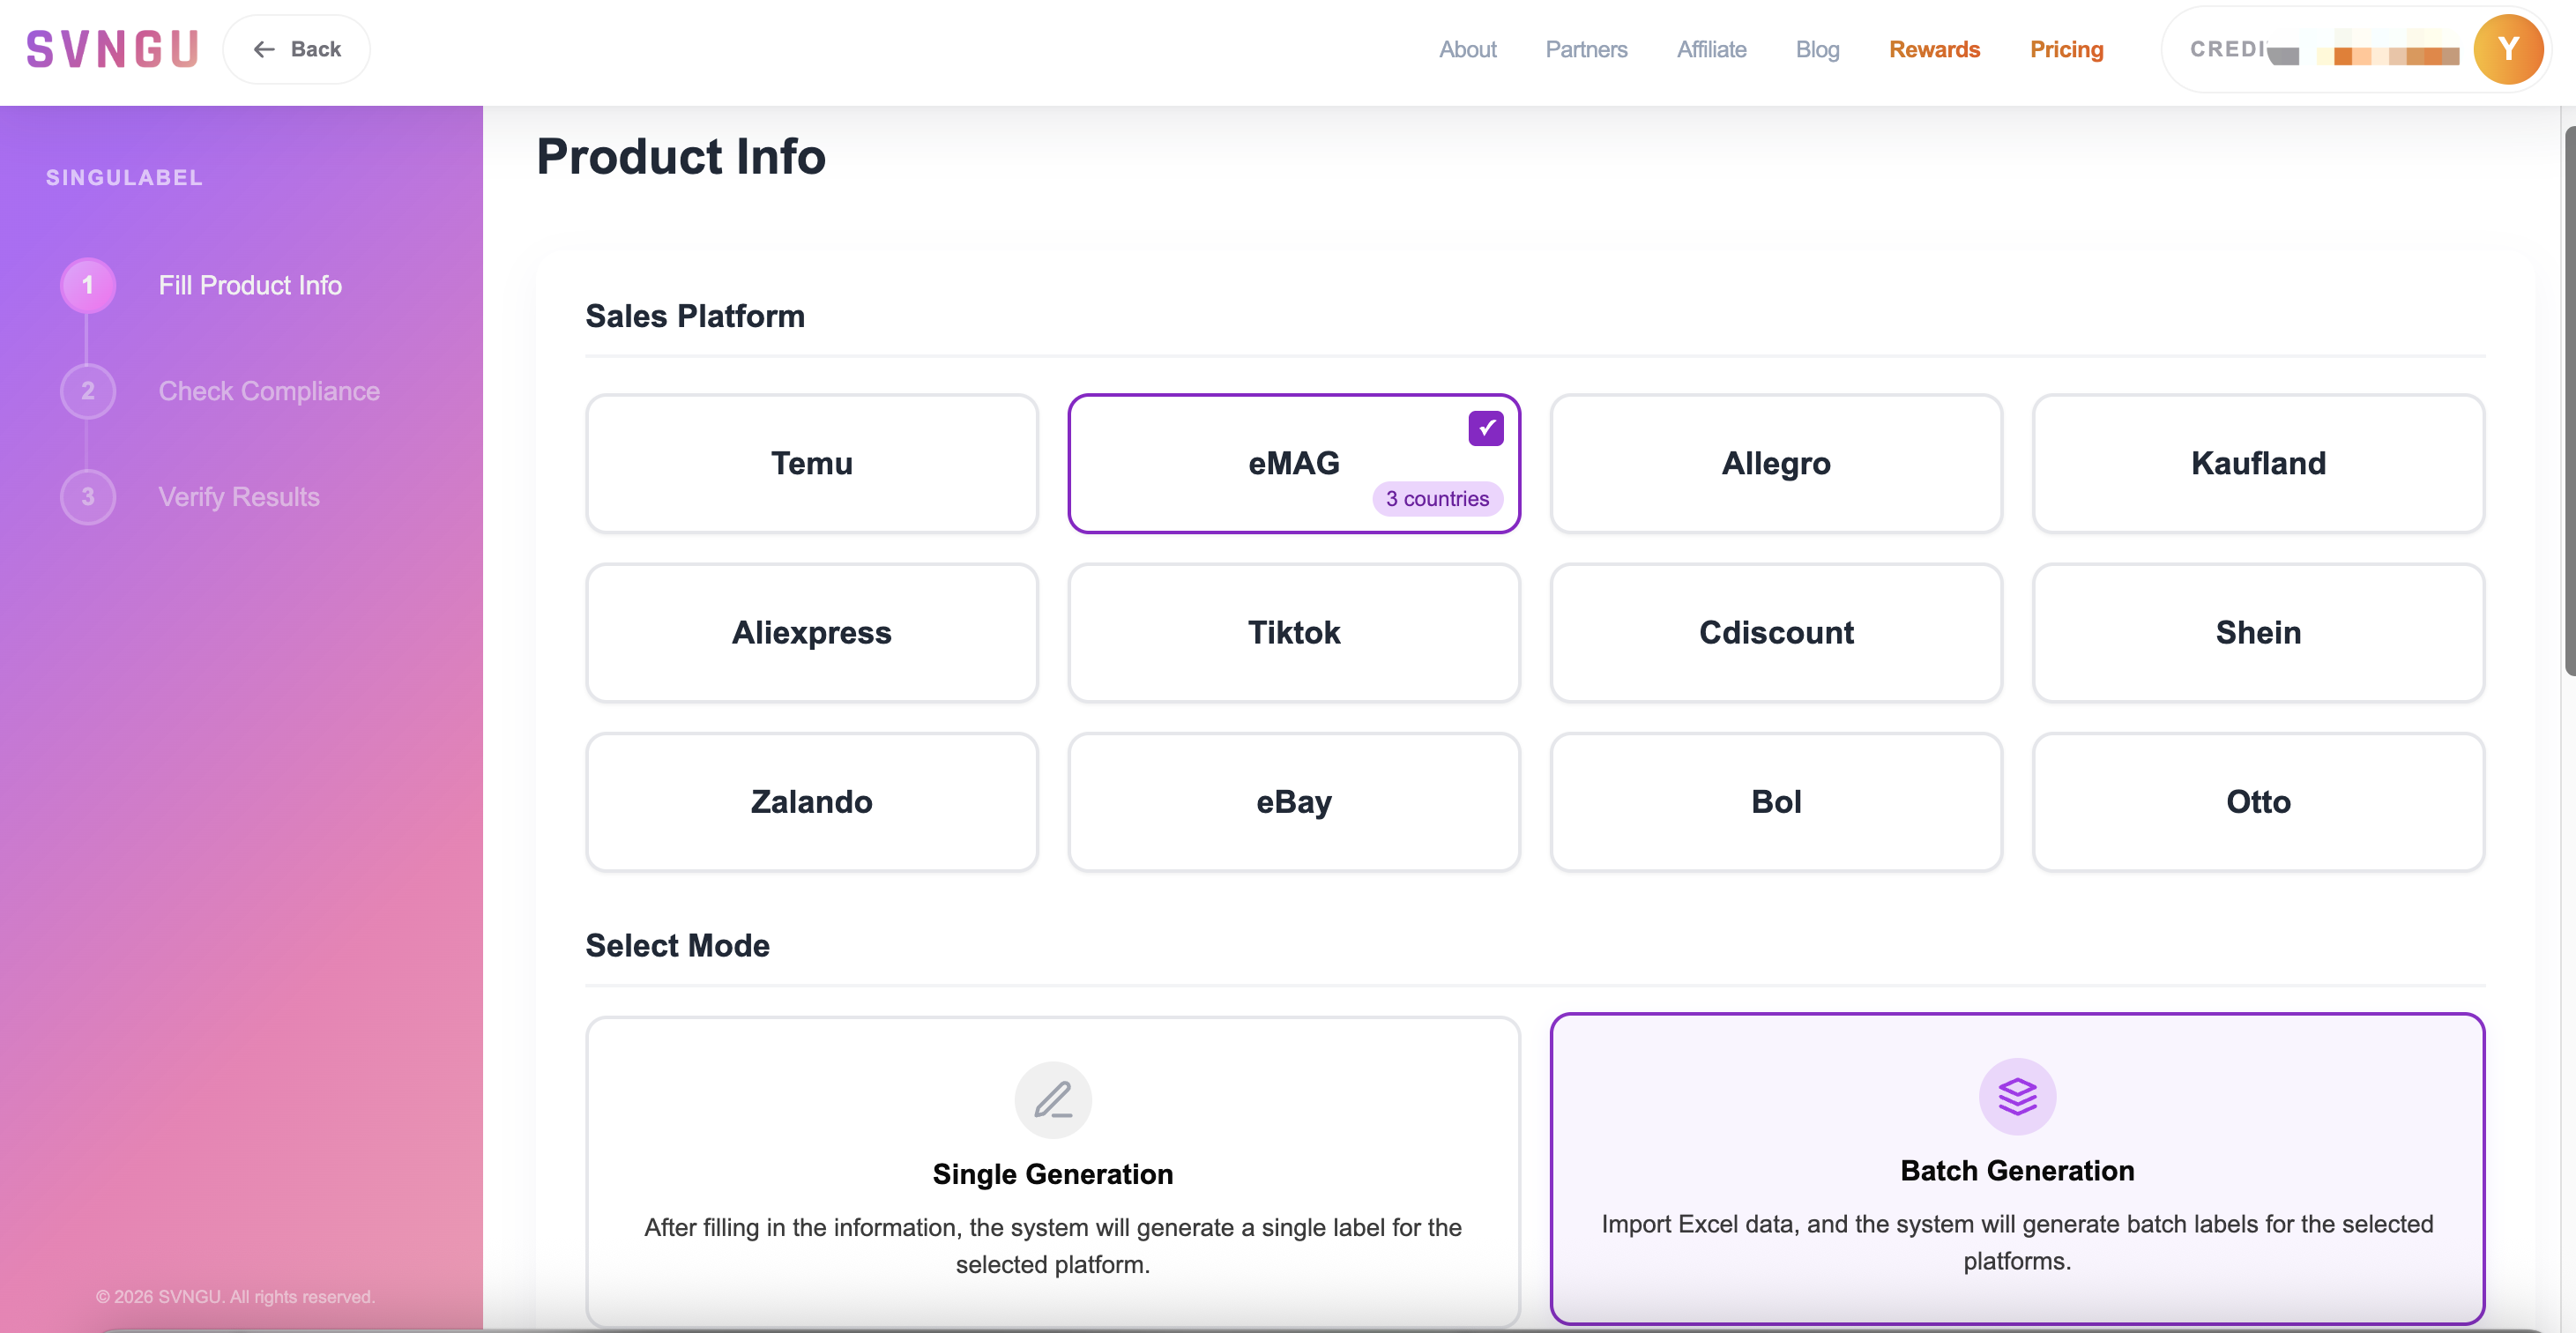Screen dimensions: 2576x1333
Task: Open the SVNGU logo home link
Action: [112, 49]
